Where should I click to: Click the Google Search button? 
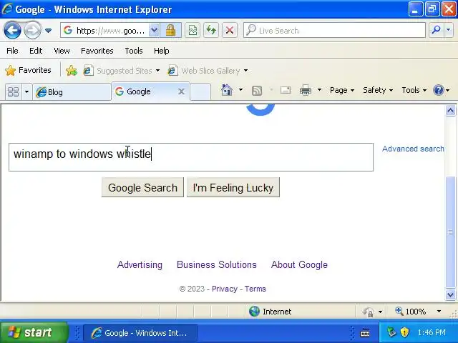point(142,187)
